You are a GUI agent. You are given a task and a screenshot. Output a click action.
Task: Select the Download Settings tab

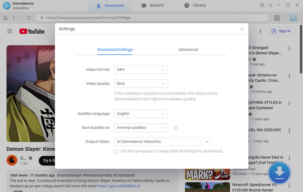click(x=115, y=50)
